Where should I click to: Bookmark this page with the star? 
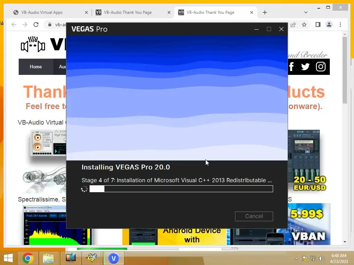(x=304, y=24)
